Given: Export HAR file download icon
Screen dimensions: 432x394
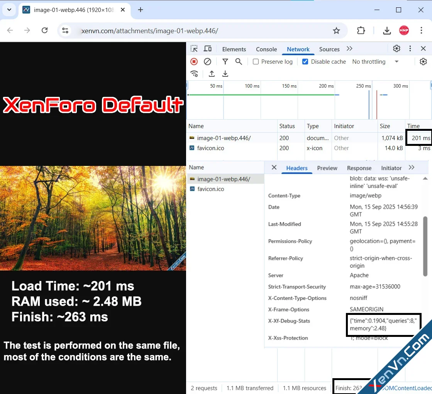Looking at the screenshot, I should (225, 74).
